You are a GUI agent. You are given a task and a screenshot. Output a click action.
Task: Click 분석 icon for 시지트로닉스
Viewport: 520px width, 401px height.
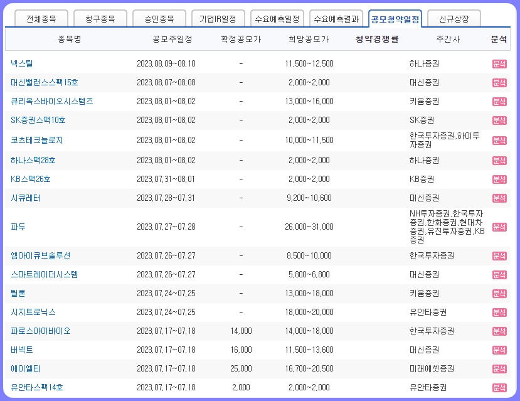point(499,313)
